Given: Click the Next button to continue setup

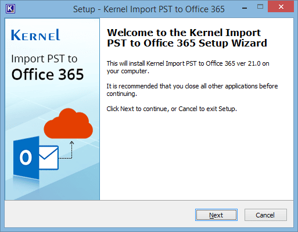Looking at the screenshot, I should (216, 215).
